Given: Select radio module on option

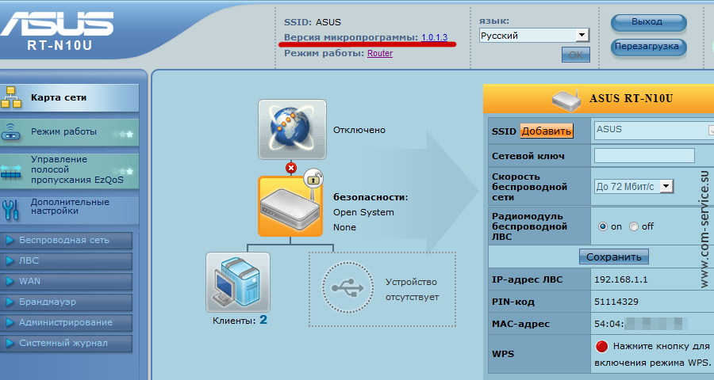Looking at the screenshot, I should pos(603,226).
